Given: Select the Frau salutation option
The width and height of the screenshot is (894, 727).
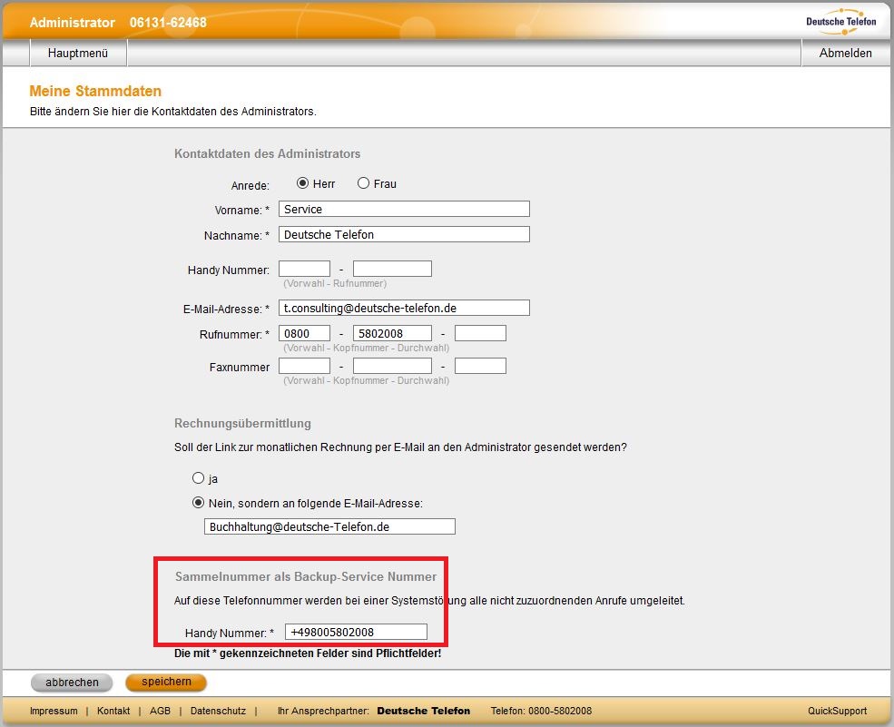Looking at the screenshot, I should [363, 183].
